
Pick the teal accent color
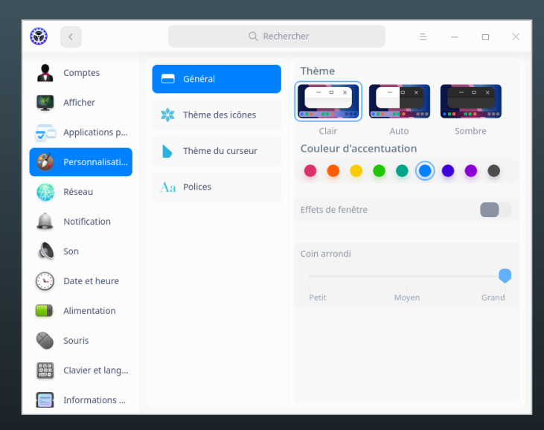click(402, 170)
